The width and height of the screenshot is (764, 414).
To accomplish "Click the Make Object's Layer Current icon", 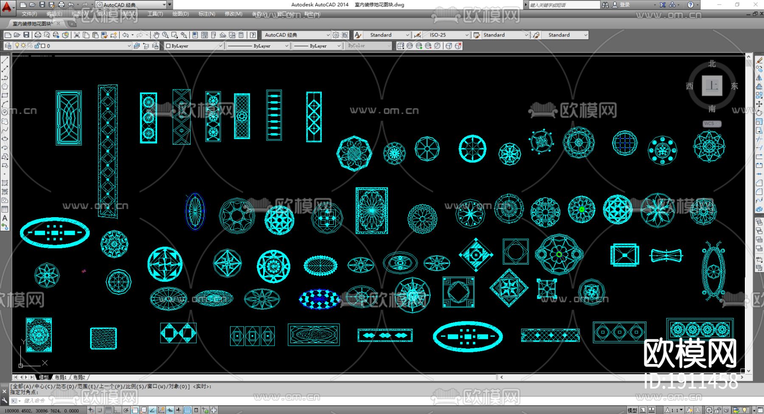I will click(x=137, y=46).
